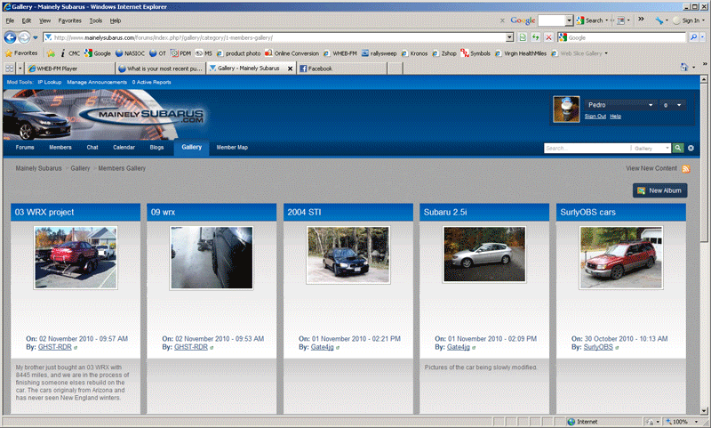
Task: Click the Google Toolbar wrench settings icon
Action: pos(659,20)
